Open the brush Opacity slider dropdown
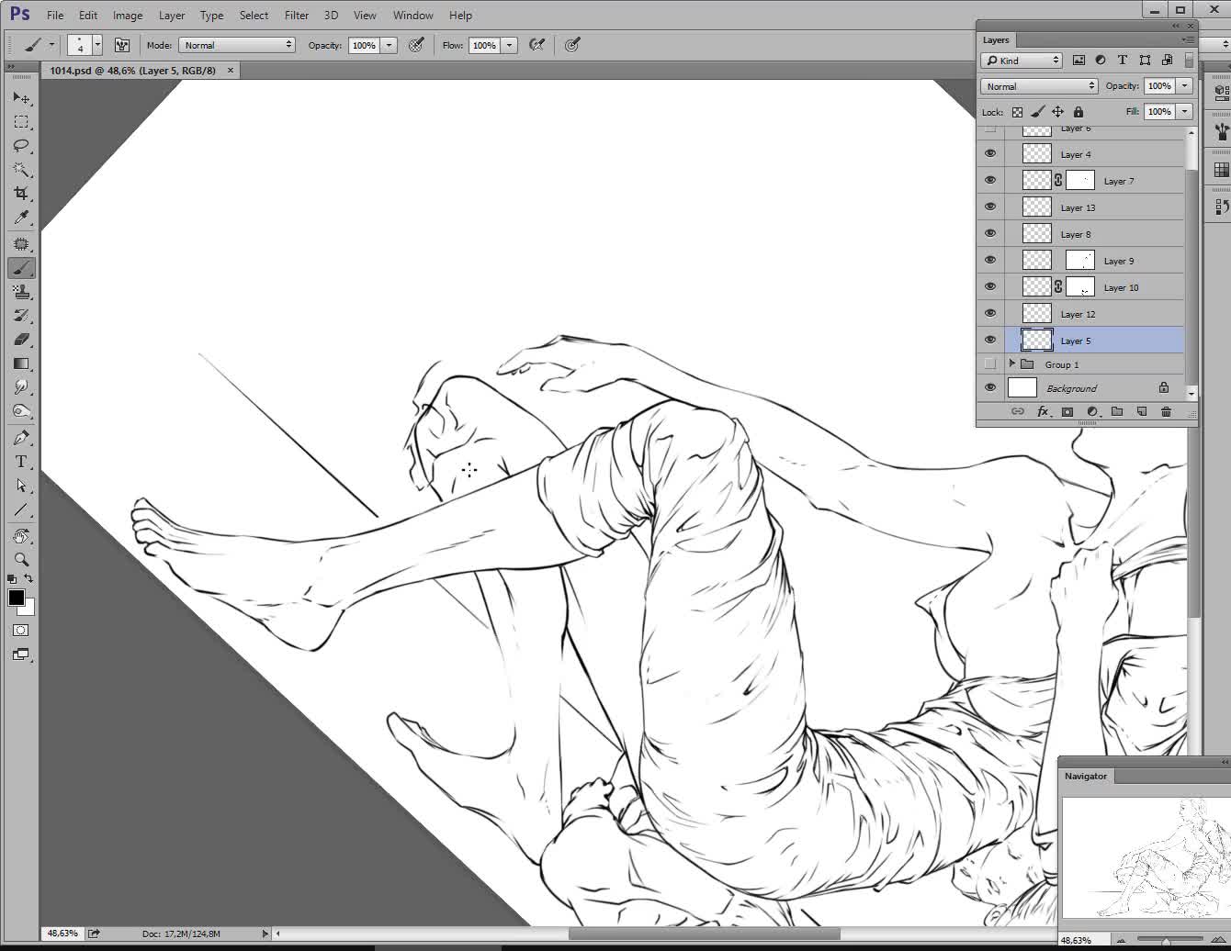The image size is (1231, 951). (390, 45)
